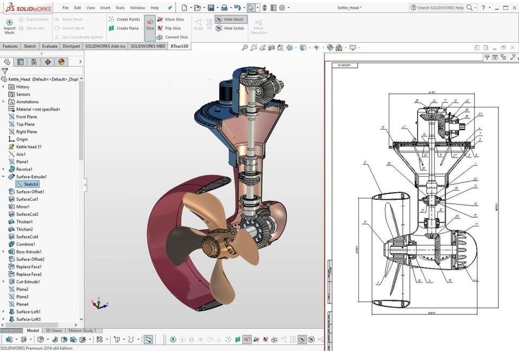Screen dimensions: 519x351
Task: Click the feature tree filter icon
Action: [5, 71]
